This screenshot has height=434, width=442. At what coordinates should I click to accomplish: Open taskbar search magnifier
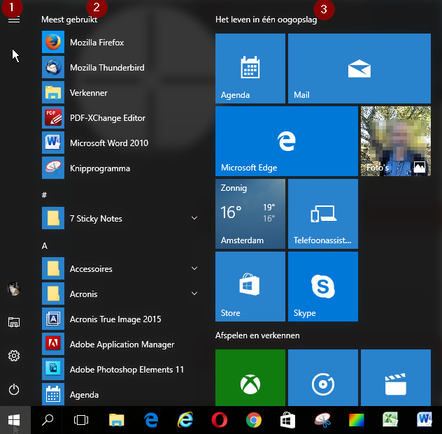point(48,420)
